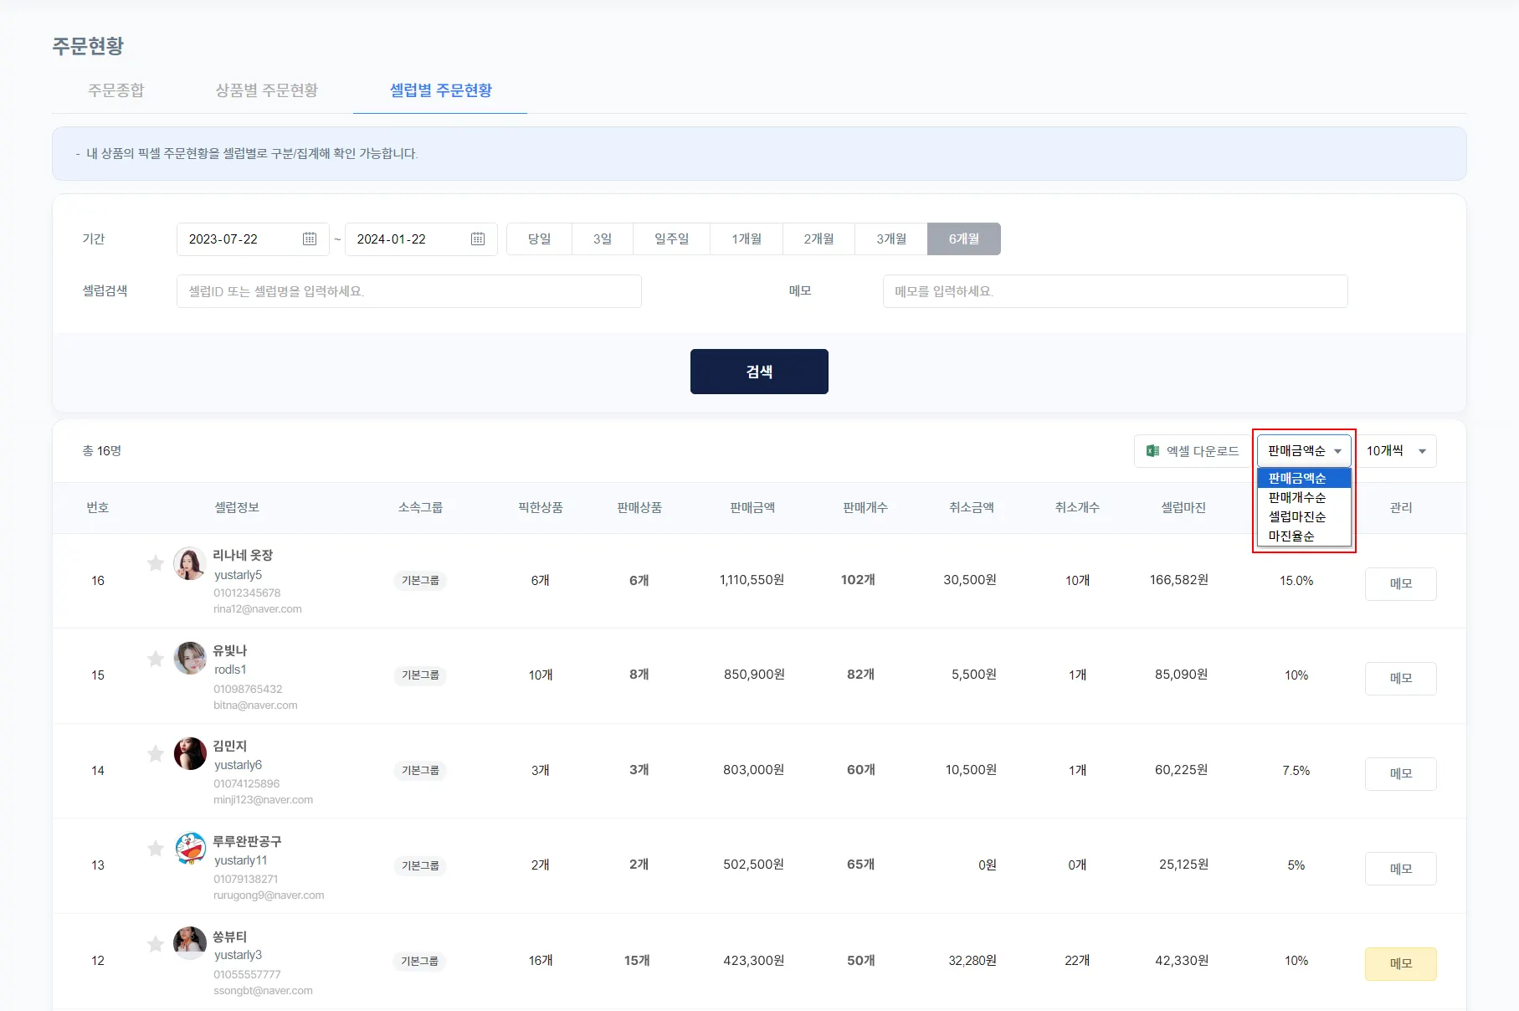The height and width of the screenshot is (1011, 1519).
Task: Focus the start date field 2023-07-22
Action: click(x=253, y=239)
